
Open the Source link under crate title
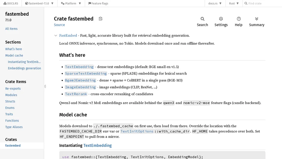click(x=59, y=25)
